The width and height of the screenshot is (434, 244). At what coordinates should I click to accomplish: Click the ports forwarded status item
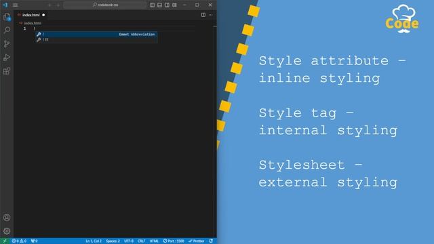35,241
